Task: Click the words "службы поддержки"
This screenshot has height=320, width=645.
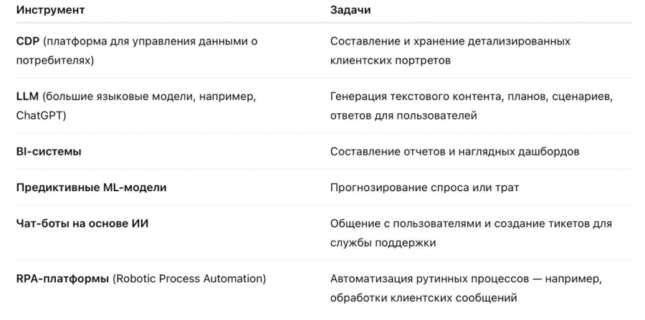Action: [383, 243]
